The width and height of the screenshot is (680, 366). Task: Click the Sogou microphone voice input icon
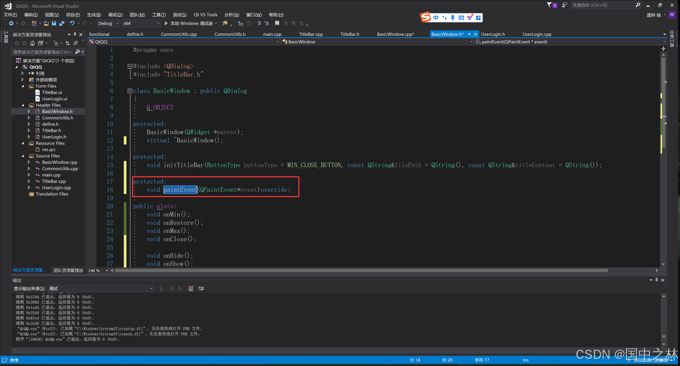[x=453, y=18]
